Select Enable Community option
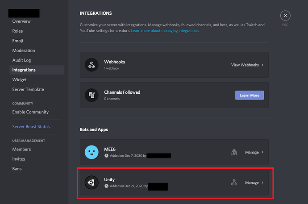The image size is (308, 204). click(x=30, y=112)
